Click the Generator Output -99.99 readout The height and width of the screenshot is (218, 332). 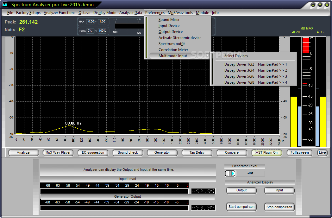click(x=203, y=208)
